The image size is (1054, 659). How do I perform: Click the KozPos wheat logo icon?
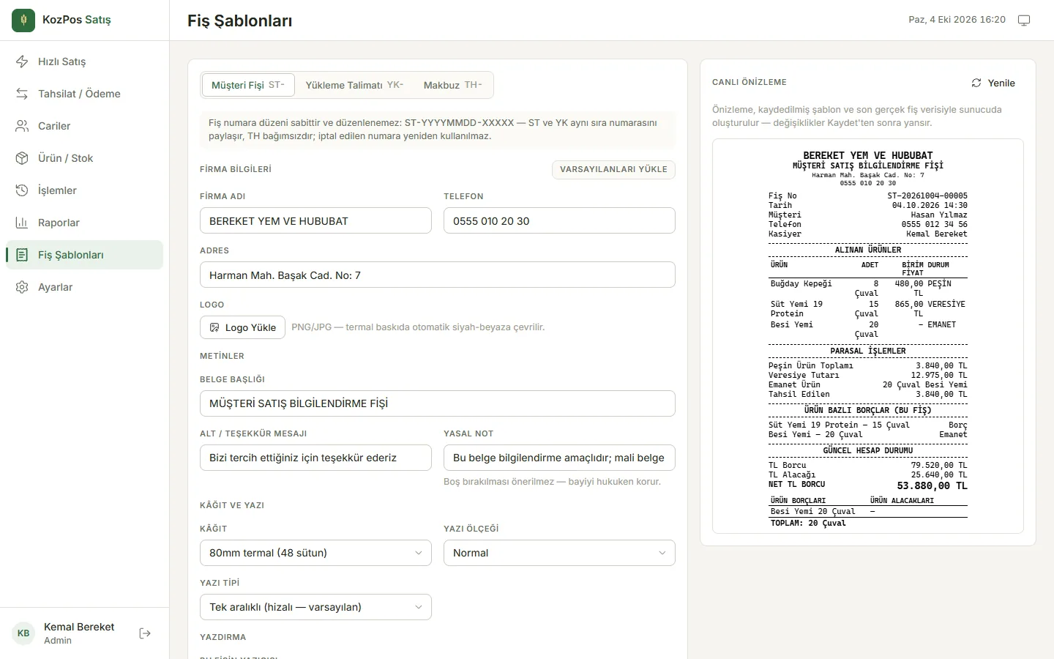23,21
